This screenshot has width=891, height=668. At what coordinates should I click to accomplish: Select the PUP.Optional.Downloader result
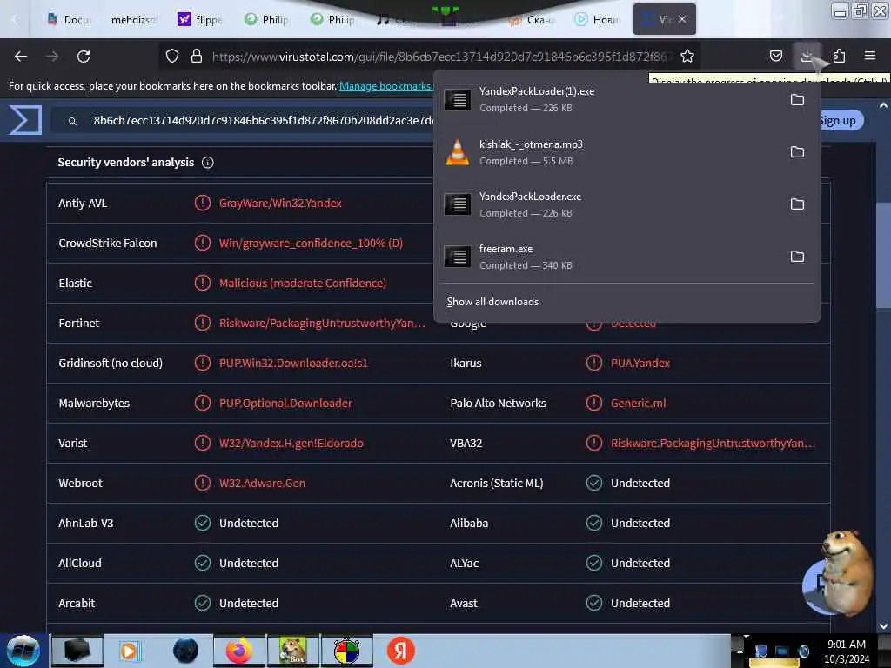[x=285, y=404]
